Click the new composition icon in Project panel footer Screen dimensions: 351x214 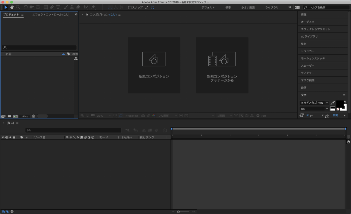click(x=16, y=116)
